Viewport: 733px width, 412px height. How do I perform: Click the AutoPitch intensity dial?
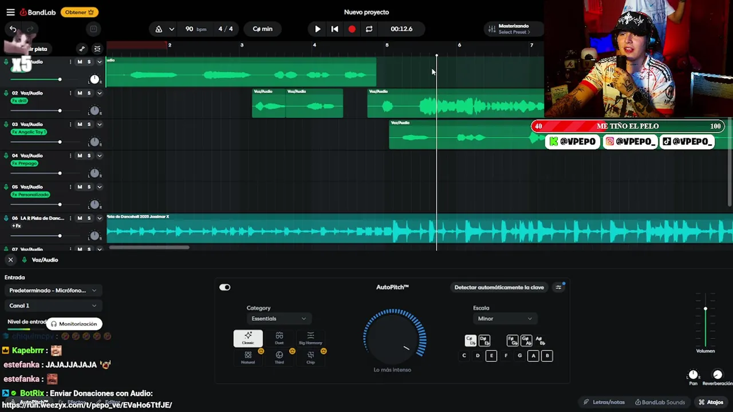pos(395,339)
